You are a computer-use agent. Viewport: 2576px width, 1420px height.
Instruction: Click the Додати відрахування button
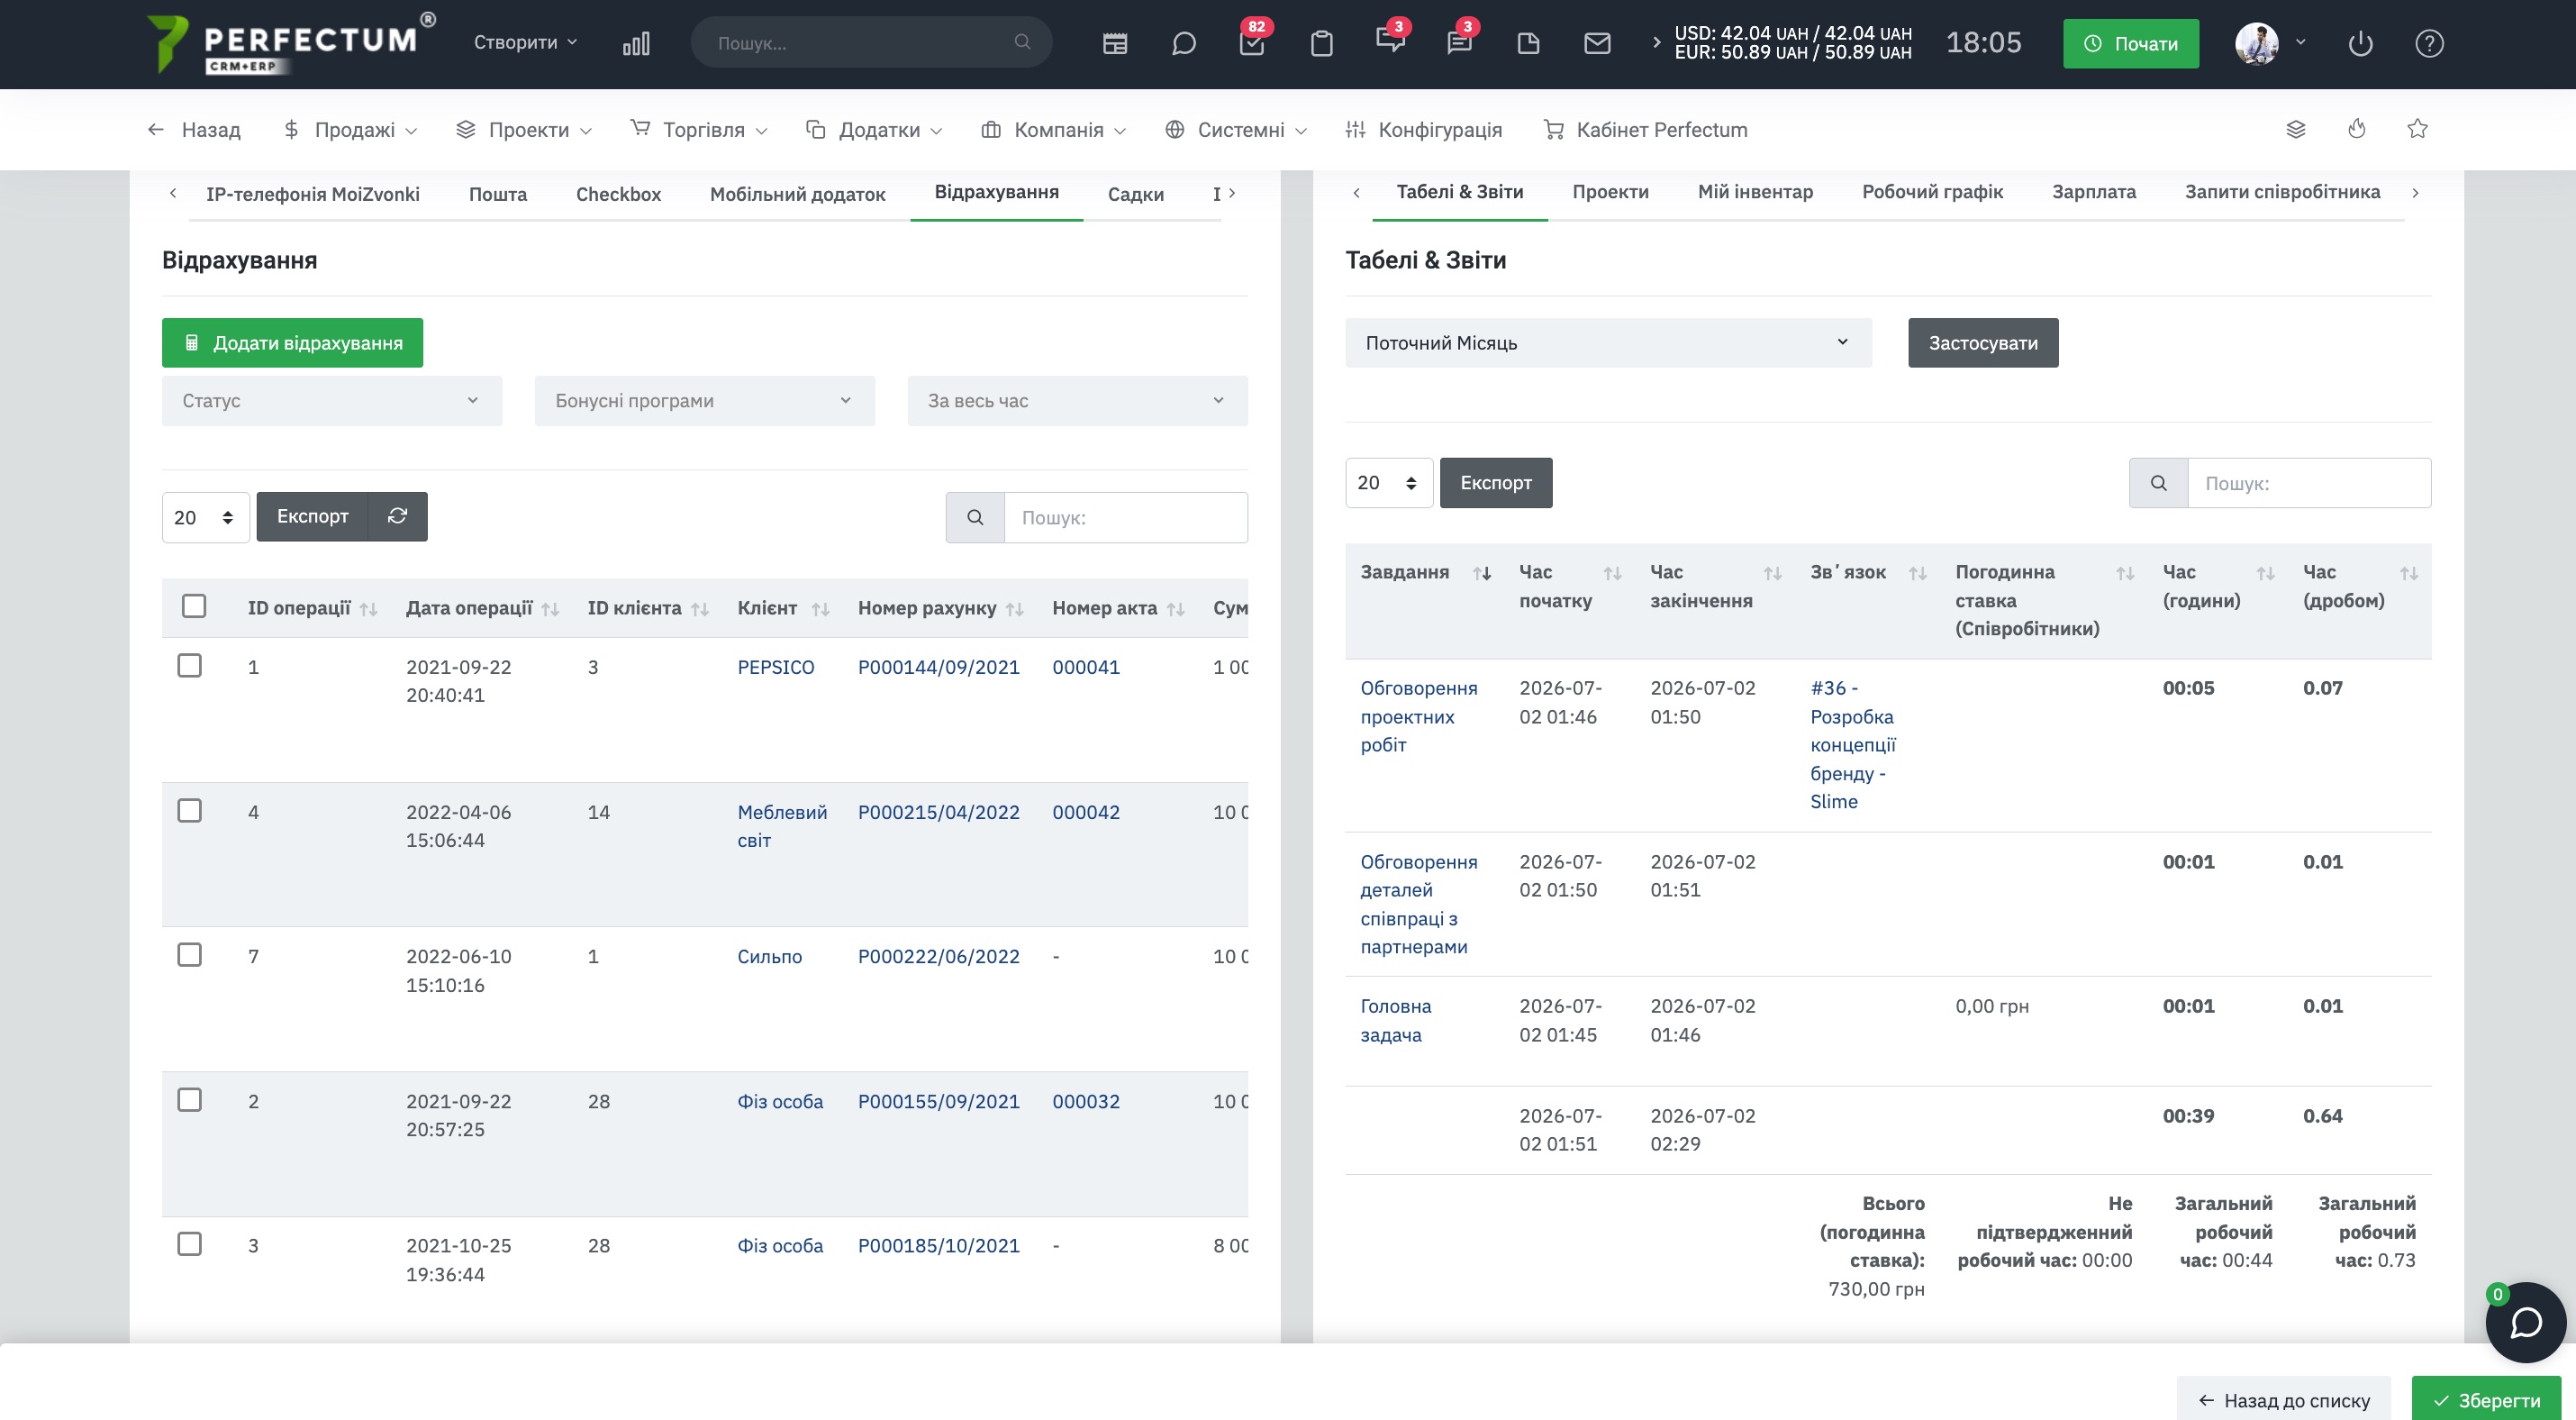[x=292, y=342]
